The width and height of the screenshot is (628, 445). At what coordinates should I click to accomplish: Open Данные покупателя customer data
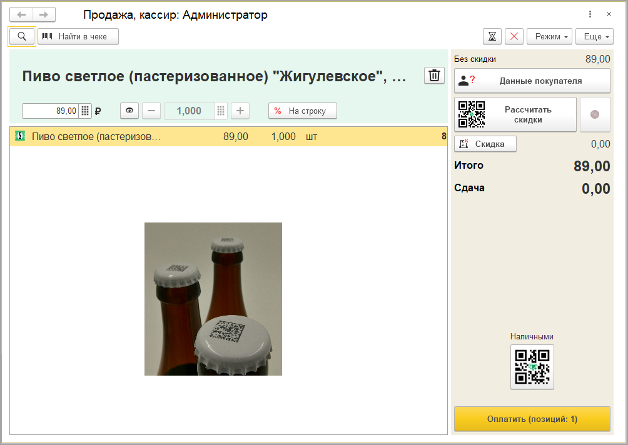[532, 81]
